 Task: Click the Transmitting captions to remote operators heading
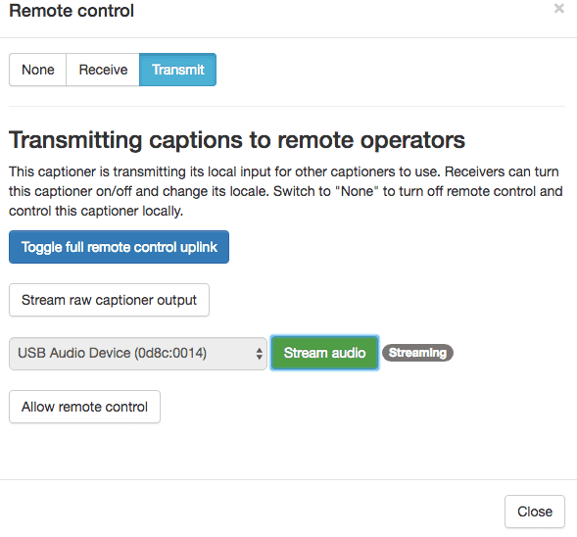pyautogui.click(x=237, y=140)
